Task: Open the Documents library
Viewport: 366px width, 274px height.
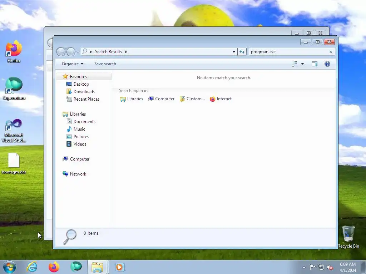Action: [x=84, y=122]
